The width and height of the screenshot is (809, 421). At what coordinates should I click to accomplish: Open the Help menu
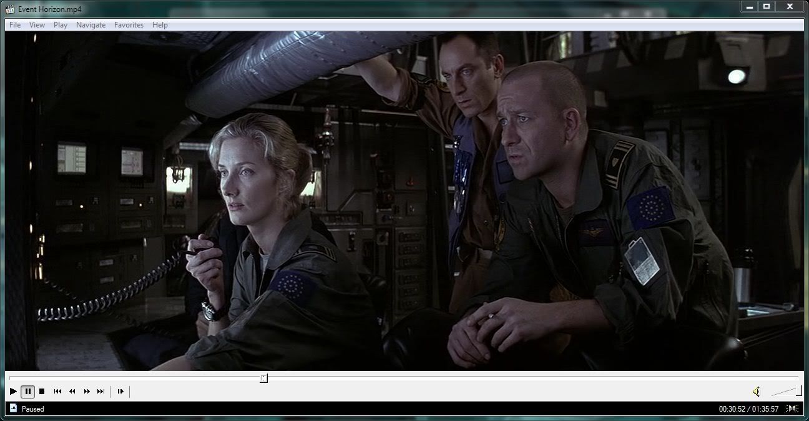[x=160, y=25]
